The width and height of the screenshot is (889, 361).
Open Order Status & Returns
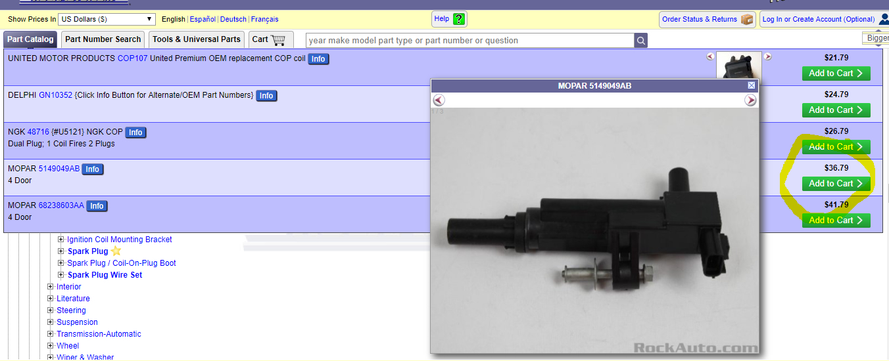708,19
